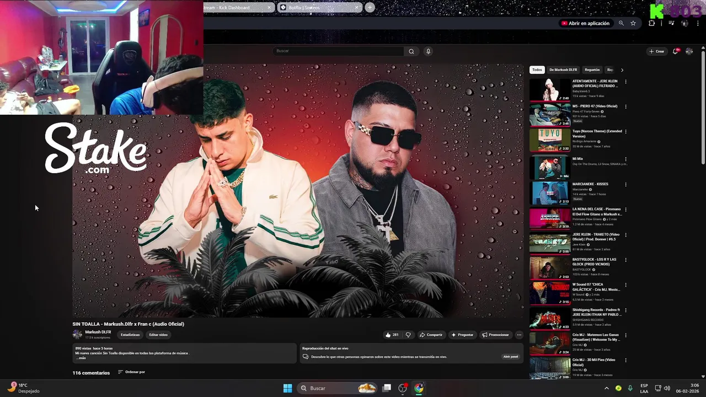Open the YouTube account avatar menu
Image resolution: width=706 pixels, height=397 pixels.
click(689, 51)
